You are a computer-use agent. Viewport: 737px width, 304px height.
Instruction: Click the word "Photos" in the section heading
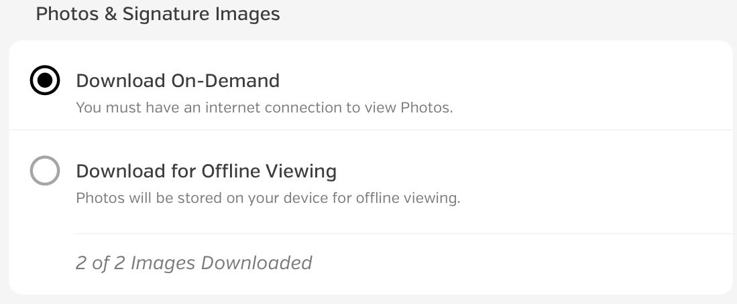point(67,13)
